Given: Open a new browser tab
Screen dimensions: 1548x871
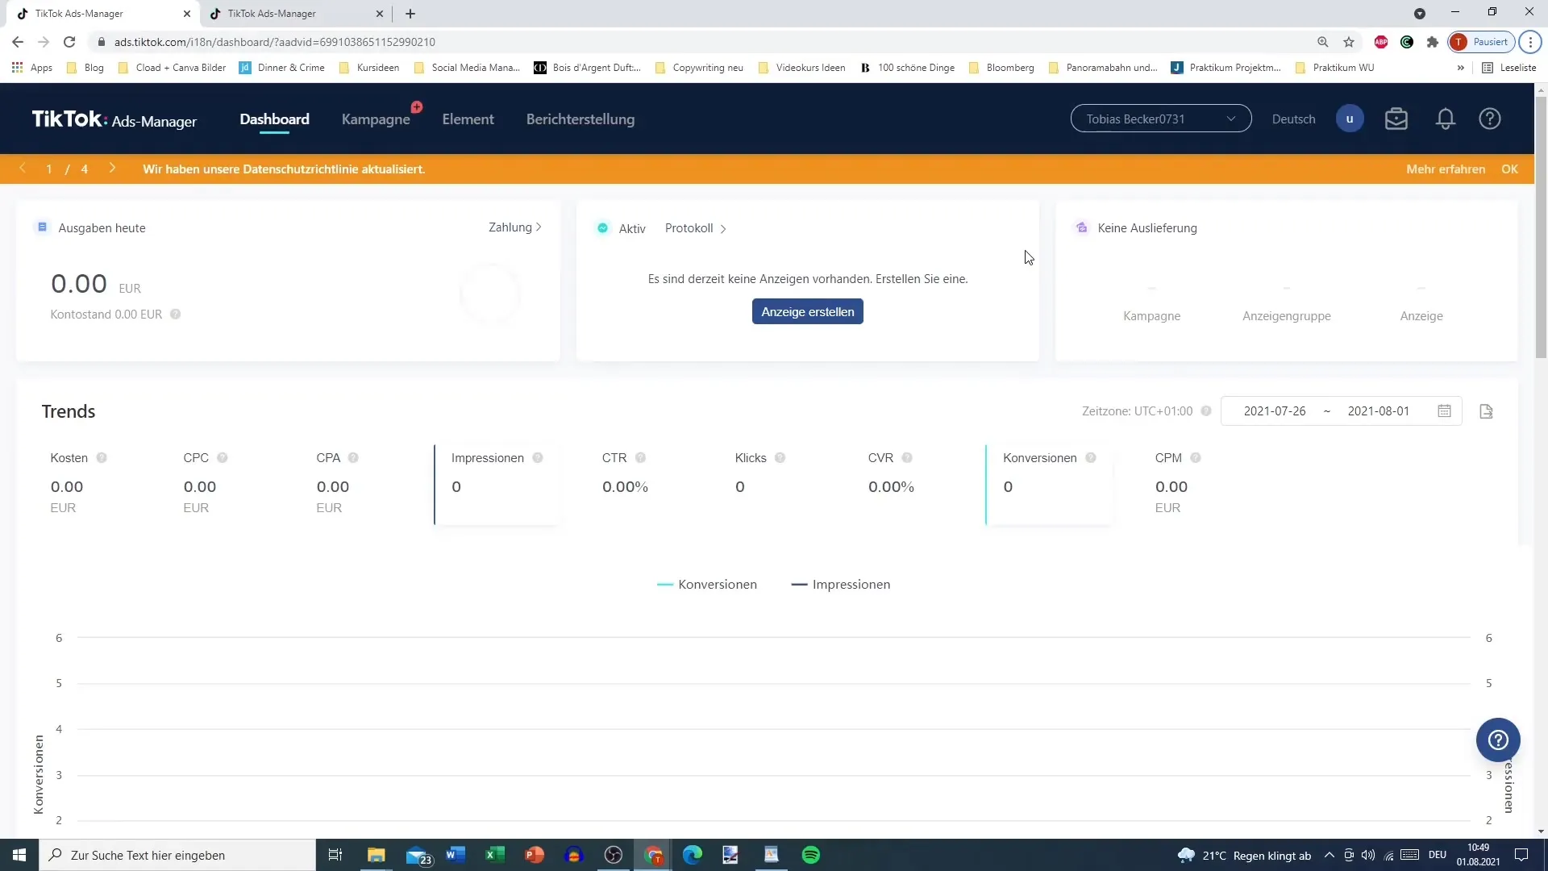Looking at the screenshot, I should click(410, 14).
